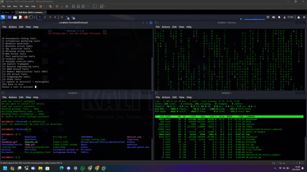Expand the terminal launcher dropdown arrow
The image size is (307, 172).
click(34, 17)
